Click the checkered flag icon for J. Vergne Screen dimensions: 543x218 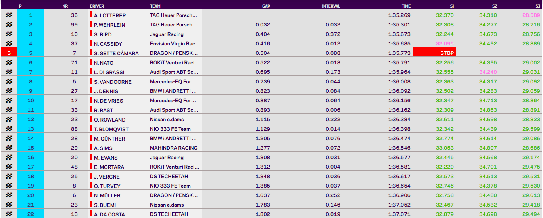coord(9,176)
